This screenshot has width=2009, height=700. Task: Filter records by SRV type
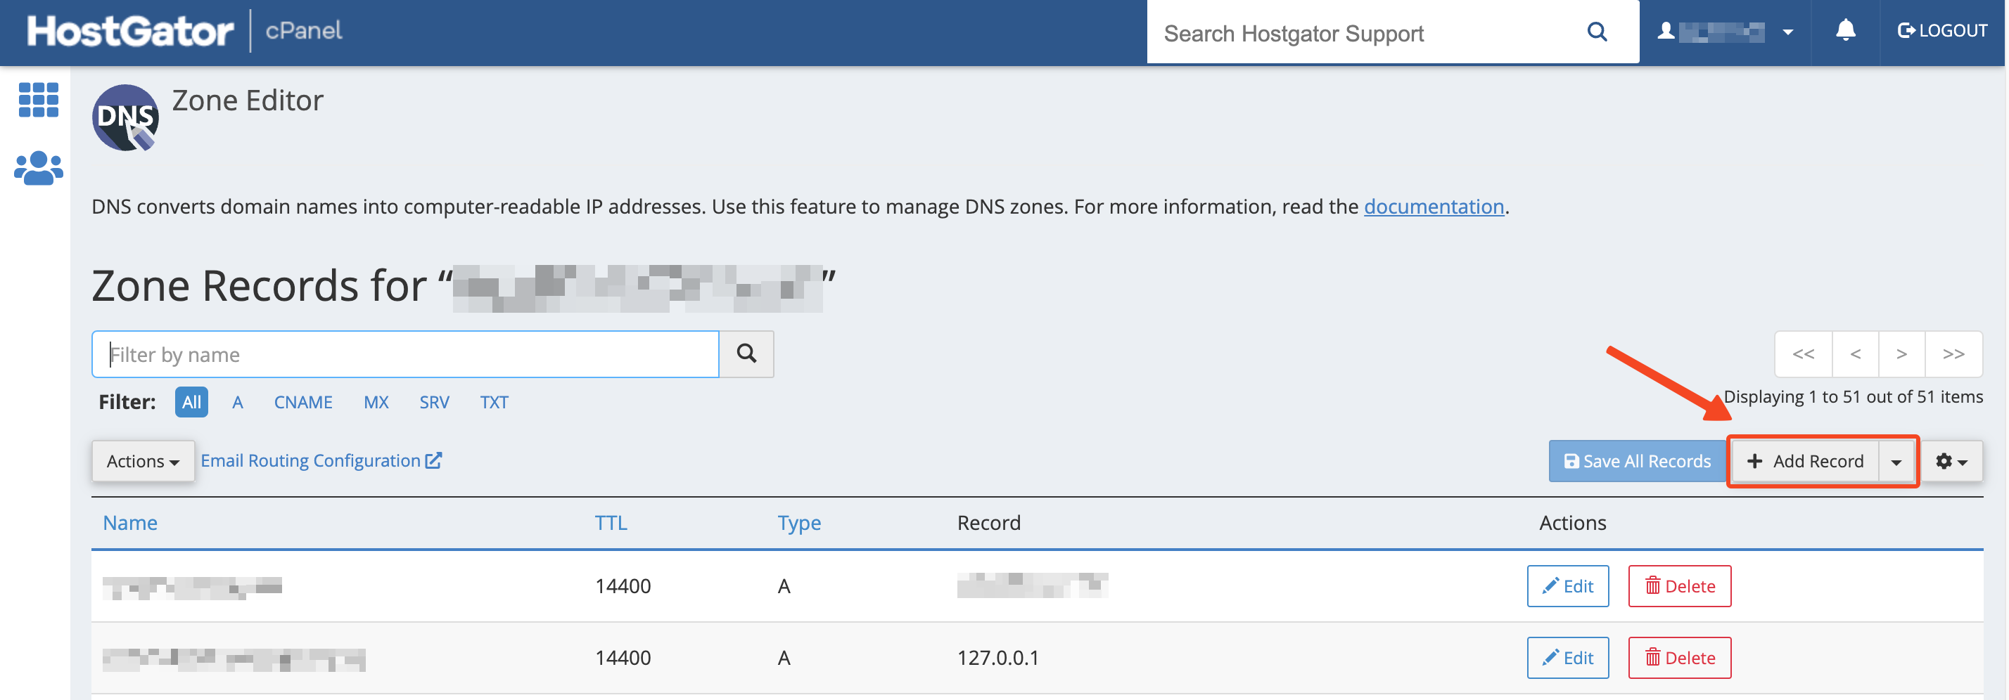click(x=433, y=402)
